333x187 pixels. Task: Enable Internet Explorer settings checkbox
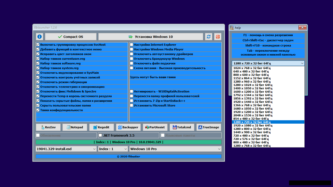[x=132, y=45]
